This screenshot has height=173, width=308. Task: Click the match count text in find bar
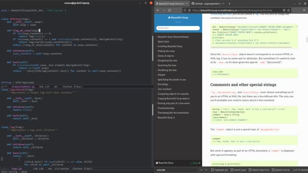coord(300,170)
